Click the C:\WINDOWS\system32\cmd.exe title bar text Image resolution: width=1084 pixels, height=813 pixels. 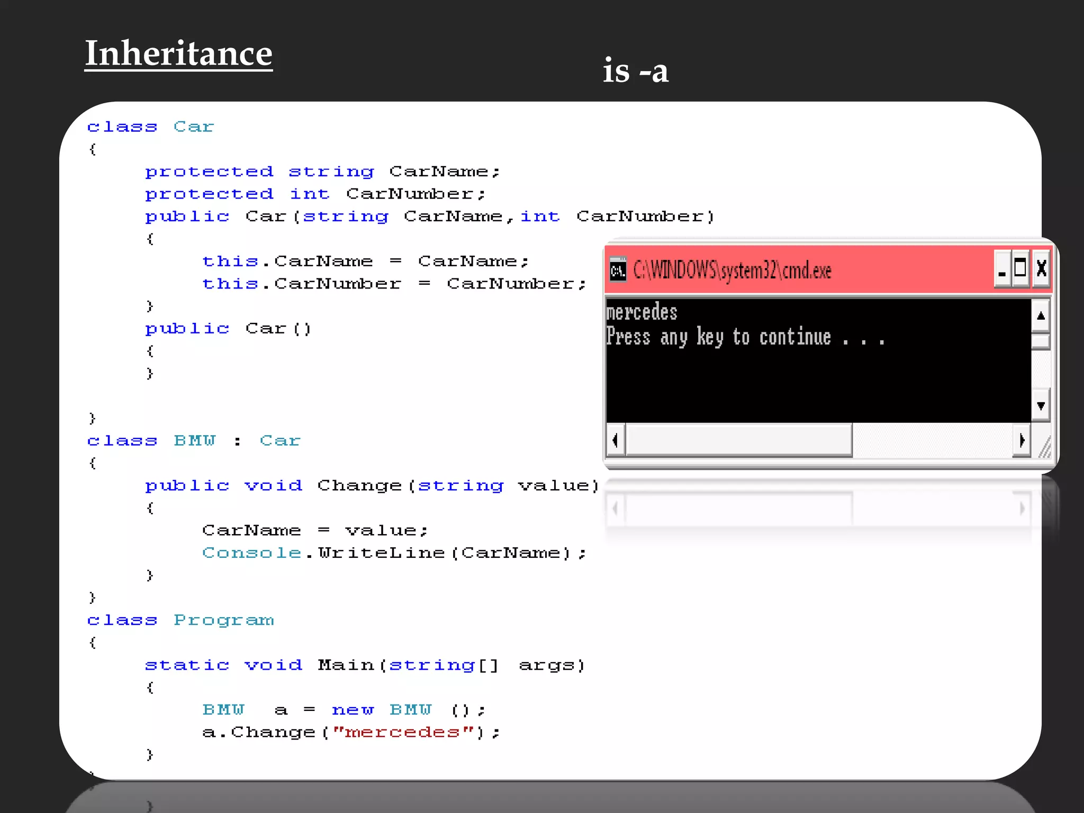click(x=732, y=270)
